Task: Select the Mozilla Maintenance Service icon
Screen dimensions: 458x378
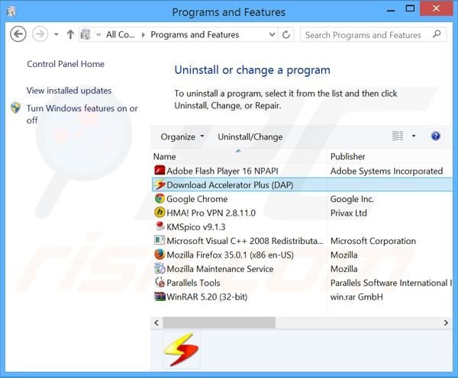Action: click(x=160, y=268)
